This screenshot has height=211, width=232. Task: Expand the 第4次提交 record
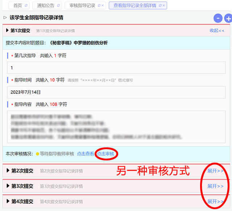[215, 201]
